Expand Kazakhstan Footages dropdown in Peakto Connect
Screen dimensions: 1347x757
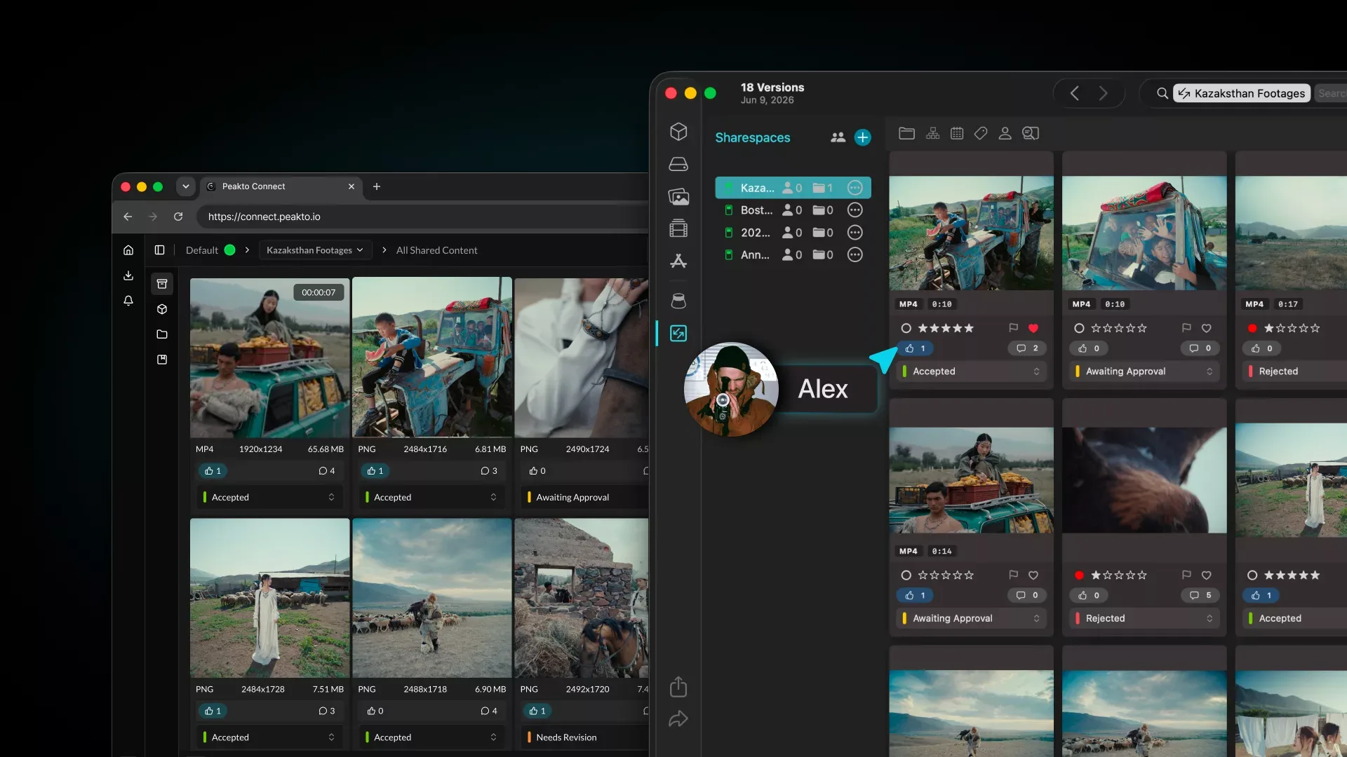pyautogui.click(x=315, y=250)
